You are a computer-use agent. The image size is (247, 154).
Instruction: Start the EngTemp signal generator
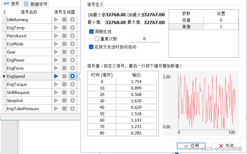(56, 28)
